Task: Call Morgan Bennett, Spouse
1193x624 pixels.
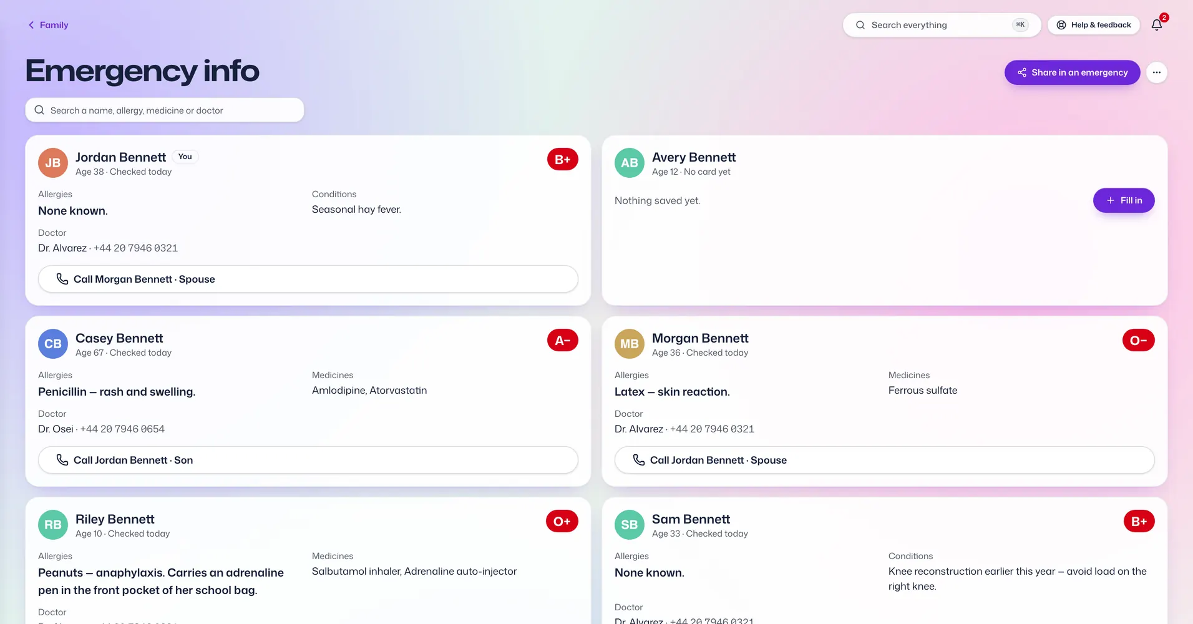Action: [308, 279]
